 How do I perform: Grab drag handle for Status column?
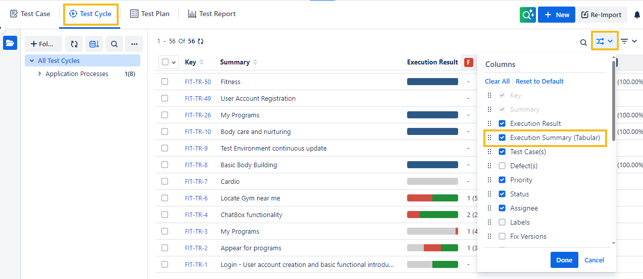(489, 194)
